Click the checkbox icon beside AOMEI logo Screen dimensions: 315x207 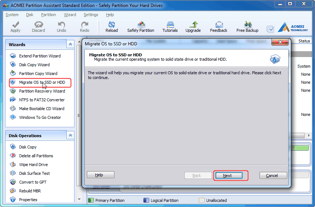tap(270, 29)
